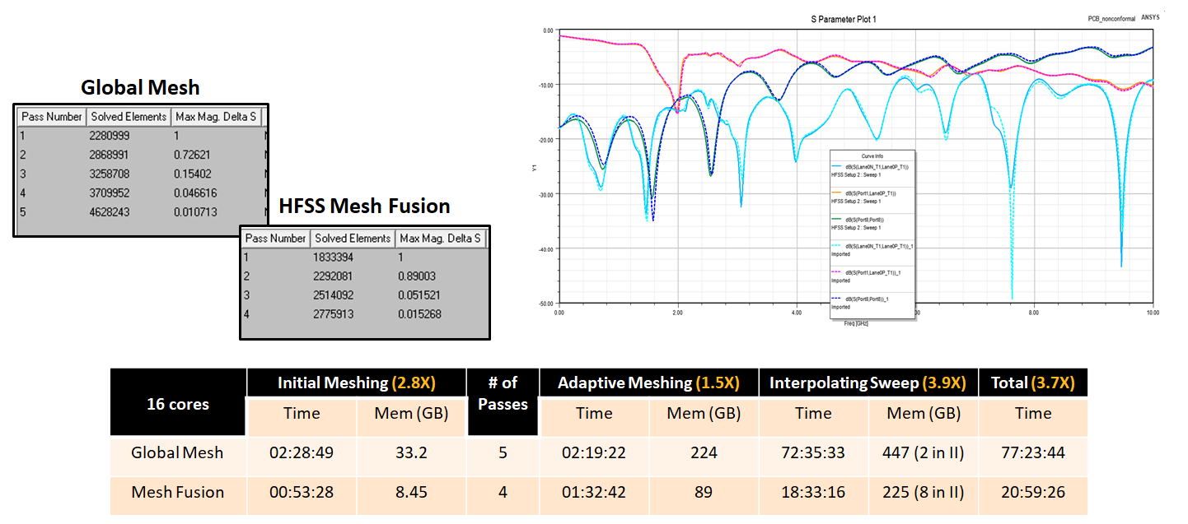Select the cyan solid curve marker in legend

835,166
